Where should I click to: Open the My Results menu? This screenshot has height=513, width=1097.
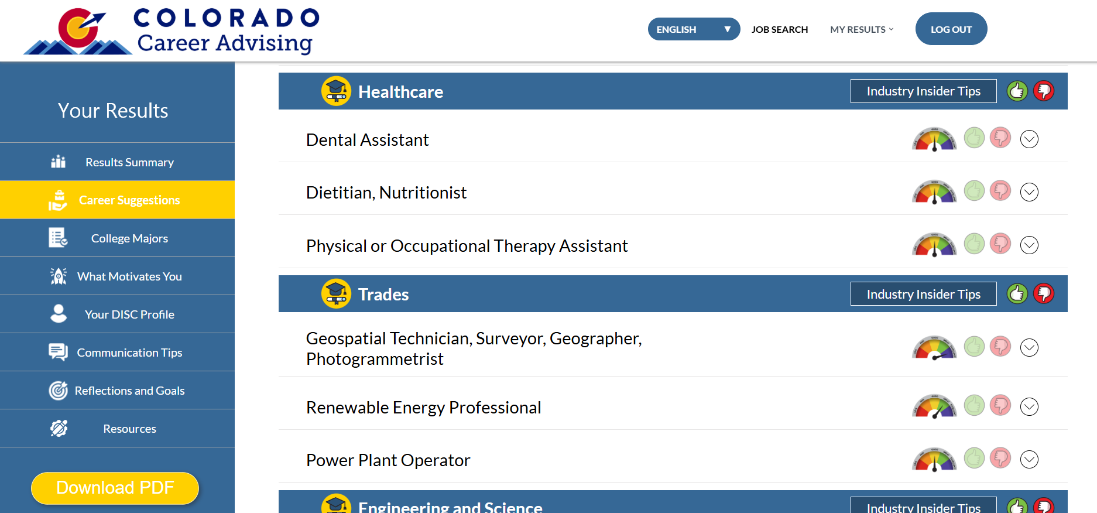pos(862,29)
